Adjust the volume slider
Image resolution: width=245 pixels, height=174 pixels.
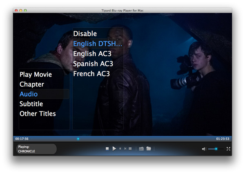pyautogui.click(x=216, y=149)
